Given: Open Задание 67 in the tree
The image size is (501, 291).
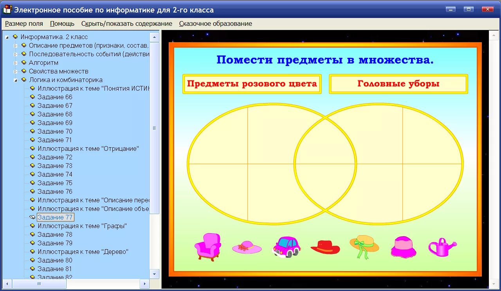Looking at the screenshot, I should [55, 105].
